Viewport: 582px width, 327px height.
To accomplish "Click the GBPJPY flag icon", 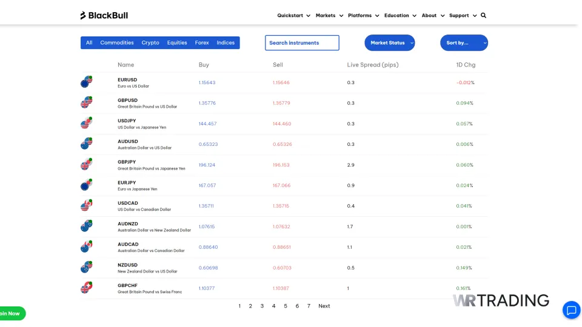I will tap(86, 165).
